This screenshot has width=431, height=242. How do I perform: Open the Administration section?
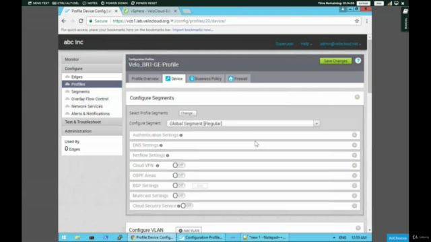coord(92,131)
